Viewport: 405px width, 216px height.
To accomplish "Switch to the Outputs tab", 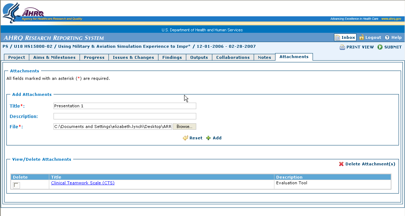I will coord(199,57).
